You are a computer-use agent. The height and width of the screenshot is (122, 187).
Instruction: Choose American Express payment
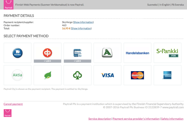tap(168, 75)
